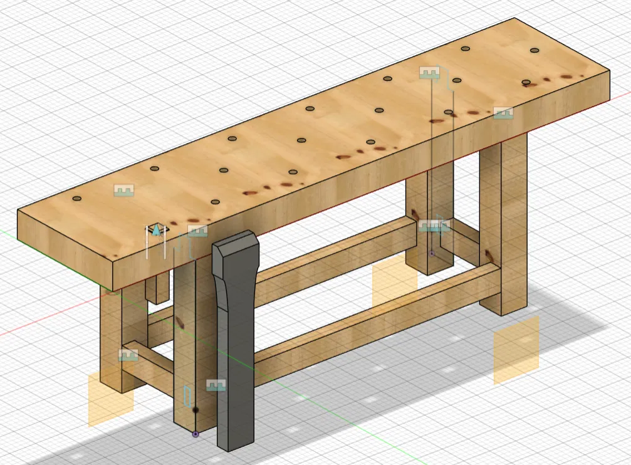Select the black point near the front leg's bottom

[196, 410]
